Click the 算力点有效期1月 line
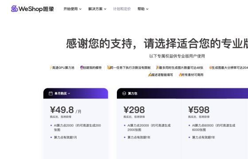This screenshot has width=248, height=159. point(66,137)
